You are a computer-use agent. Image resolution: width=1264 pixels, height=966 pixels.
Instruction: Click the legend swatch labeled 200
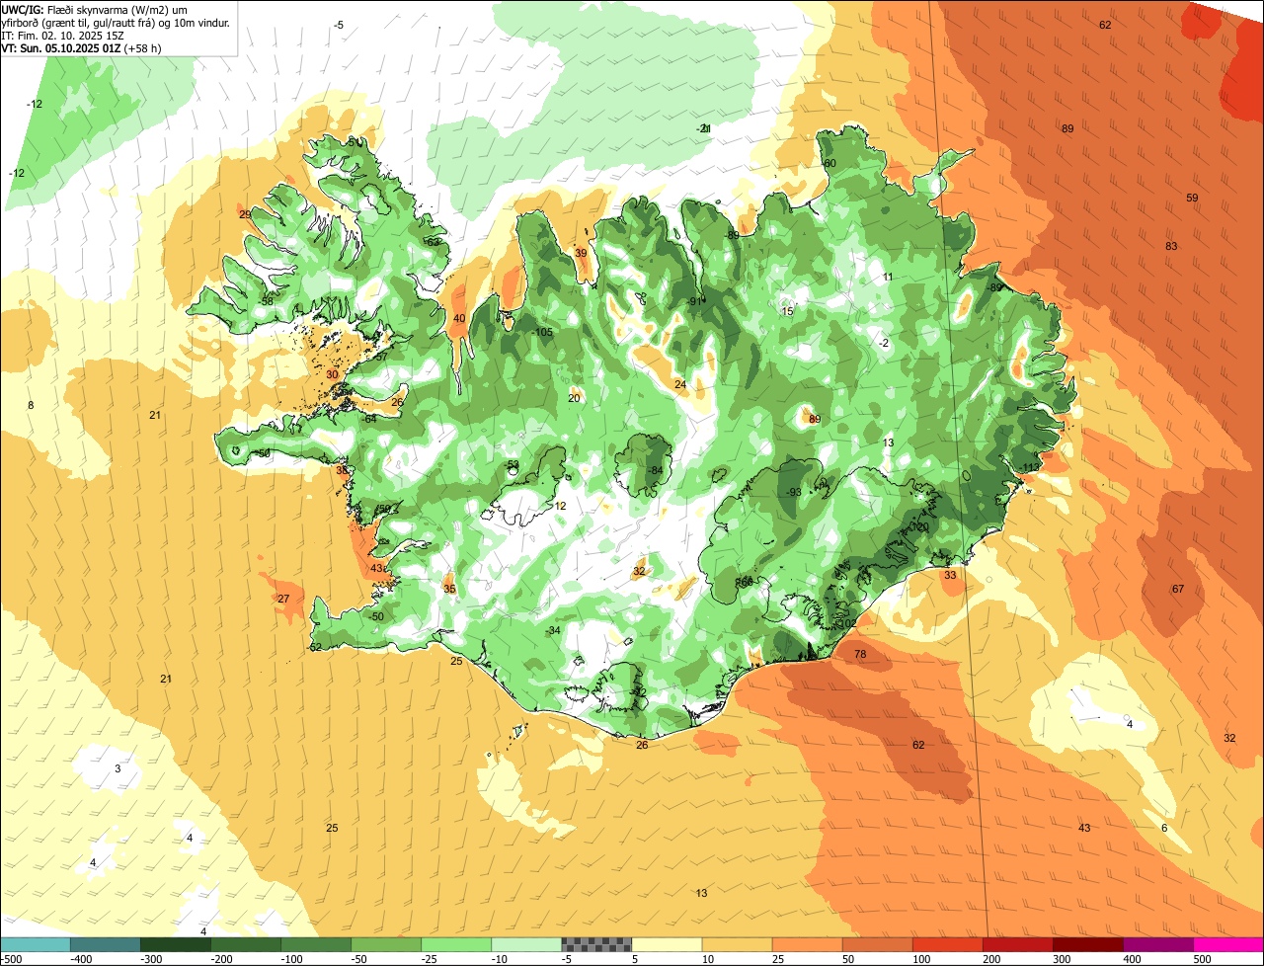click(1017, 944)
